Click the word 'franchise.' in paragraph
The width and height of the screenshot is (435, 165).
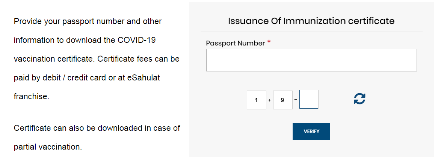point(32,96)
